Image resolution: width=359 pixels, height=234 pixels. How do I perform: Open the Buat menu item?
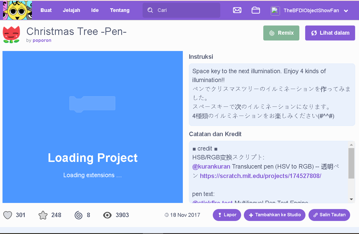pyautogui.click(x=46, y=10)
